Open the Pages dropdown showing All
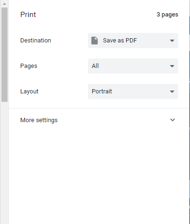The width and height of the screenshot is (190, 224). point(133,66)
